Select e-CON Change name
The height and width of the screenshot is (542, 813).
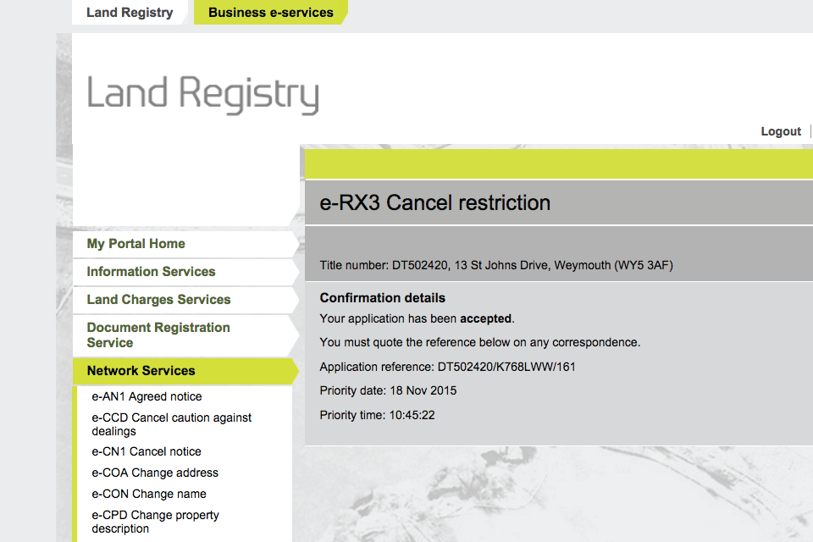[149, 494]
